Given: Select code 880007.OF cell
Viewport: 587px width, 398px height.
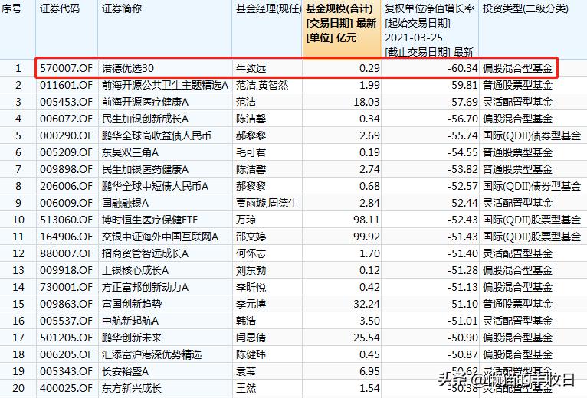Looking at the screenshot, I should coord(66,253).
